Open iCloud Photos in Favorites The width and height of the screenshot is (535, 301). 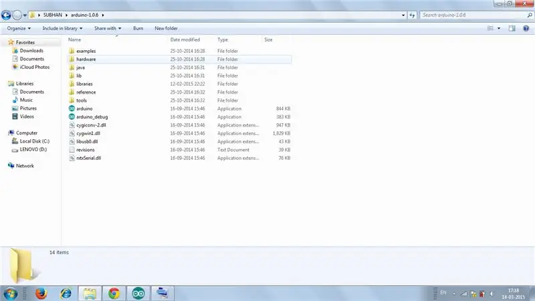click(35, 67)
